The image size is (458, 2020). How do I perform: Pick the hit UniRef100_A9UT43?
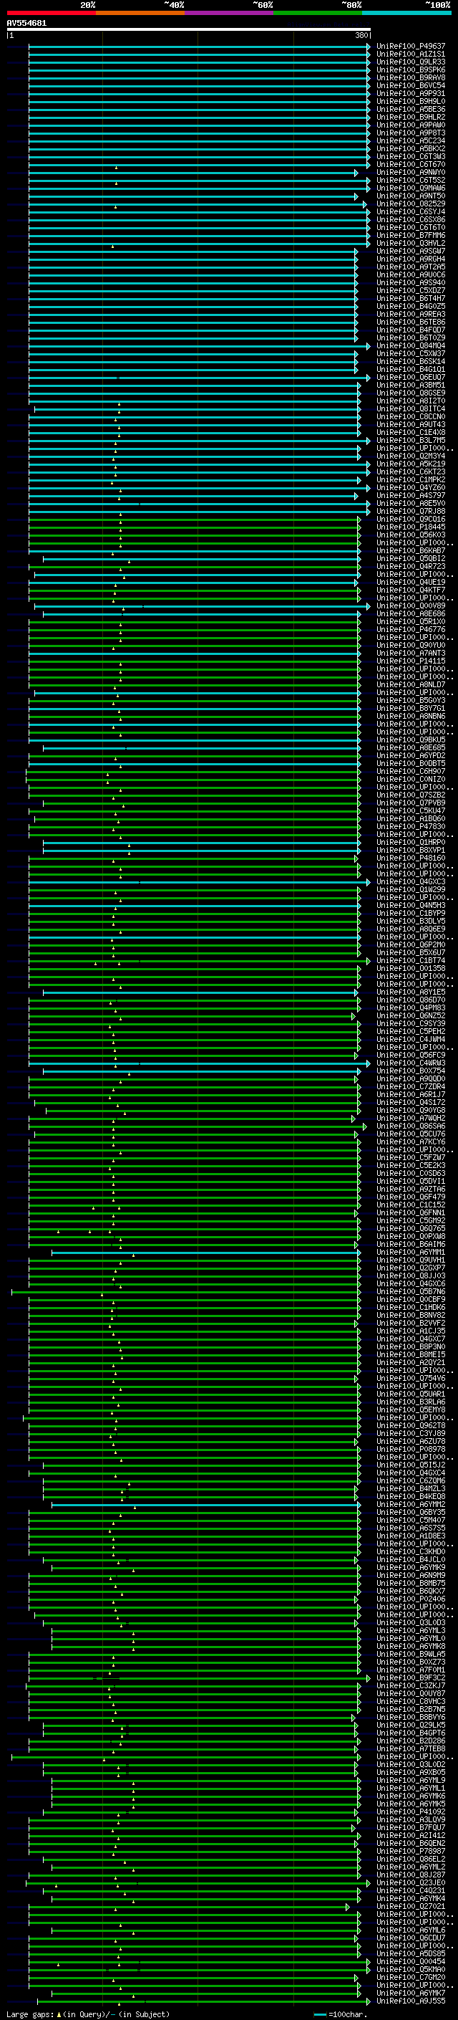411,425
